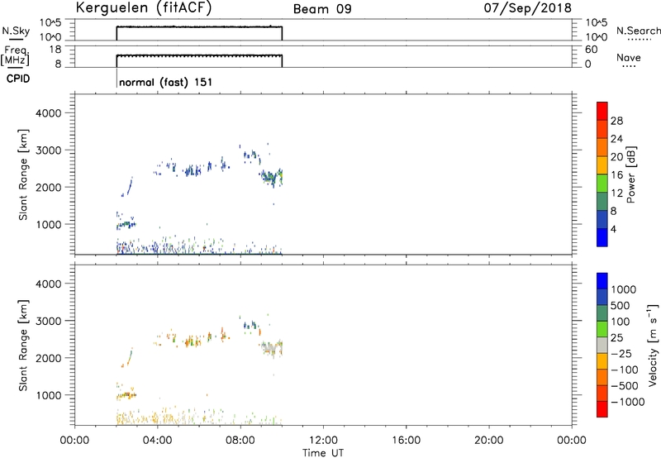Click the '28' label on Power colorbar

616,121
